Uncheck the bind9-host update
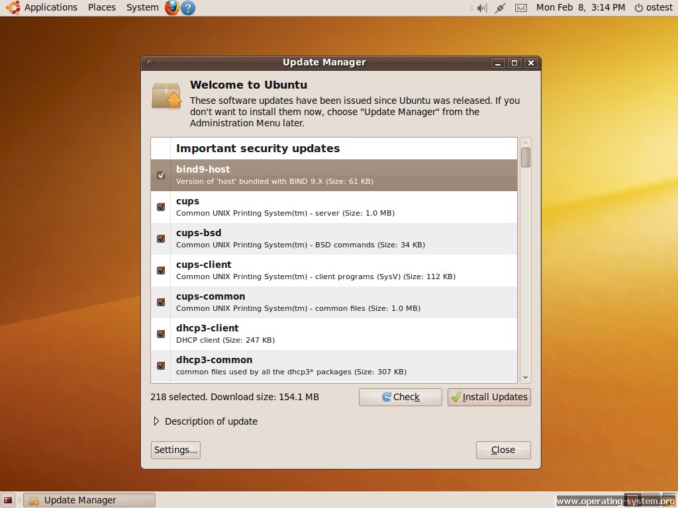 click(161, 175)
